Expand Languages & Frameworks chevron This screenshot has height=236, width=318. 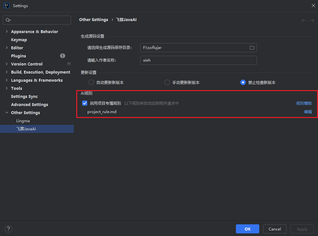point(7,80)
